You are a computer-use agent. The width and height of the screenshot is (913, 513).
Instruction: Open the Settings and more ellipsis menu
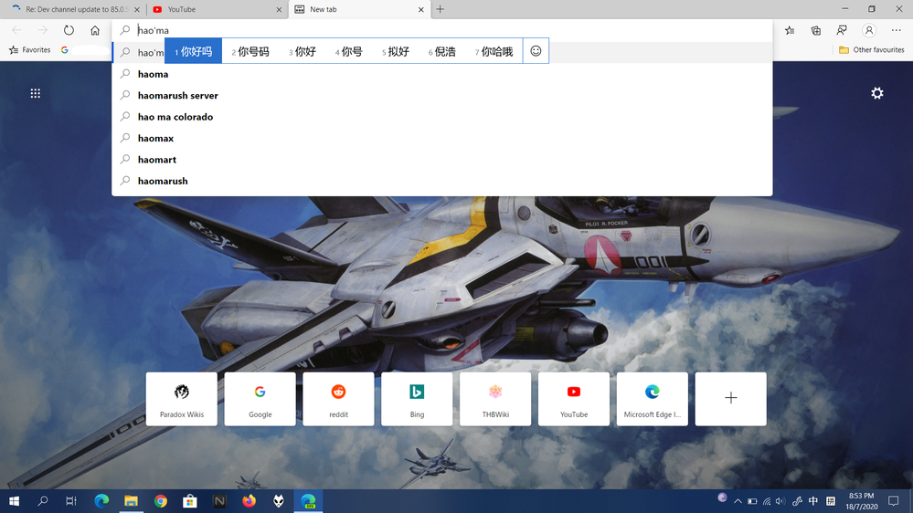point(897,30)
